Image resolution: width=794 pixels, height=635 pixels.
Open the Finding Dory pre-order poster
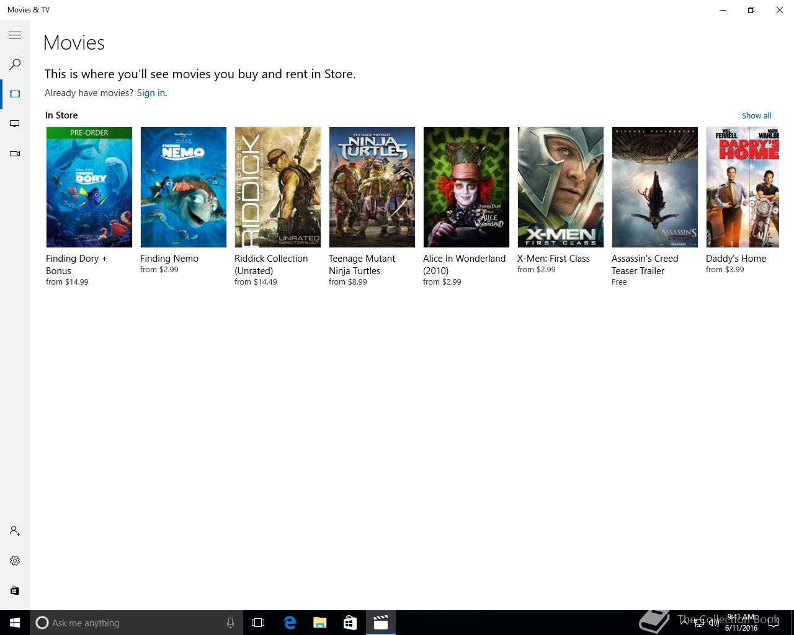(x=89, y=187)
